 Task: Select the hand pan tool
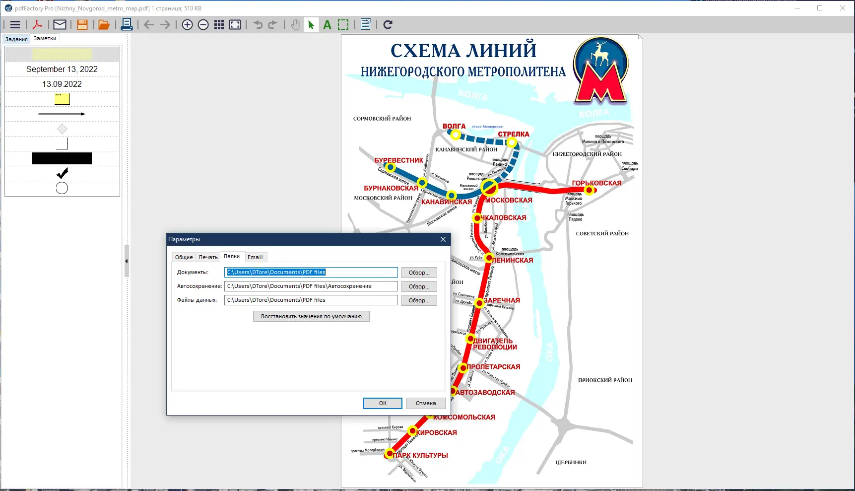pyautogui.click(x=295, y=25)
